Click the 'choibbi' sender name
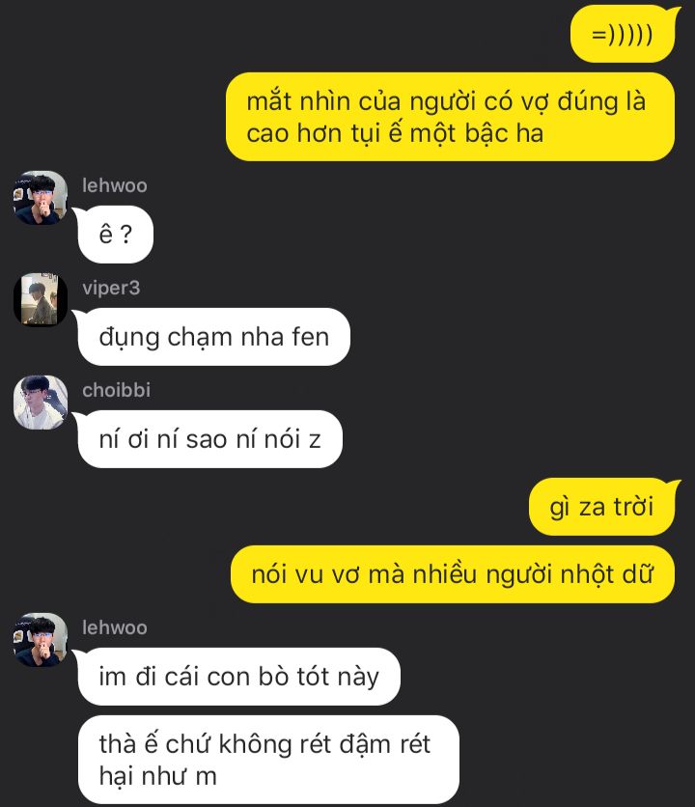The width and height of the screenshot is (695, 807). (117, 390)
